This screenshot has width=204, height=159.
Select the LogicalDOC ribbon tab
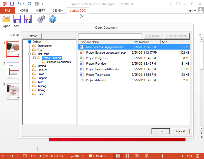pyautogui.click(x=78, y=11)
